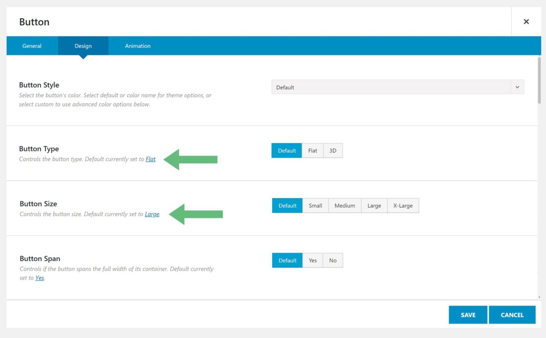
Task: Set Button Type to Flat
Action: 313,150
